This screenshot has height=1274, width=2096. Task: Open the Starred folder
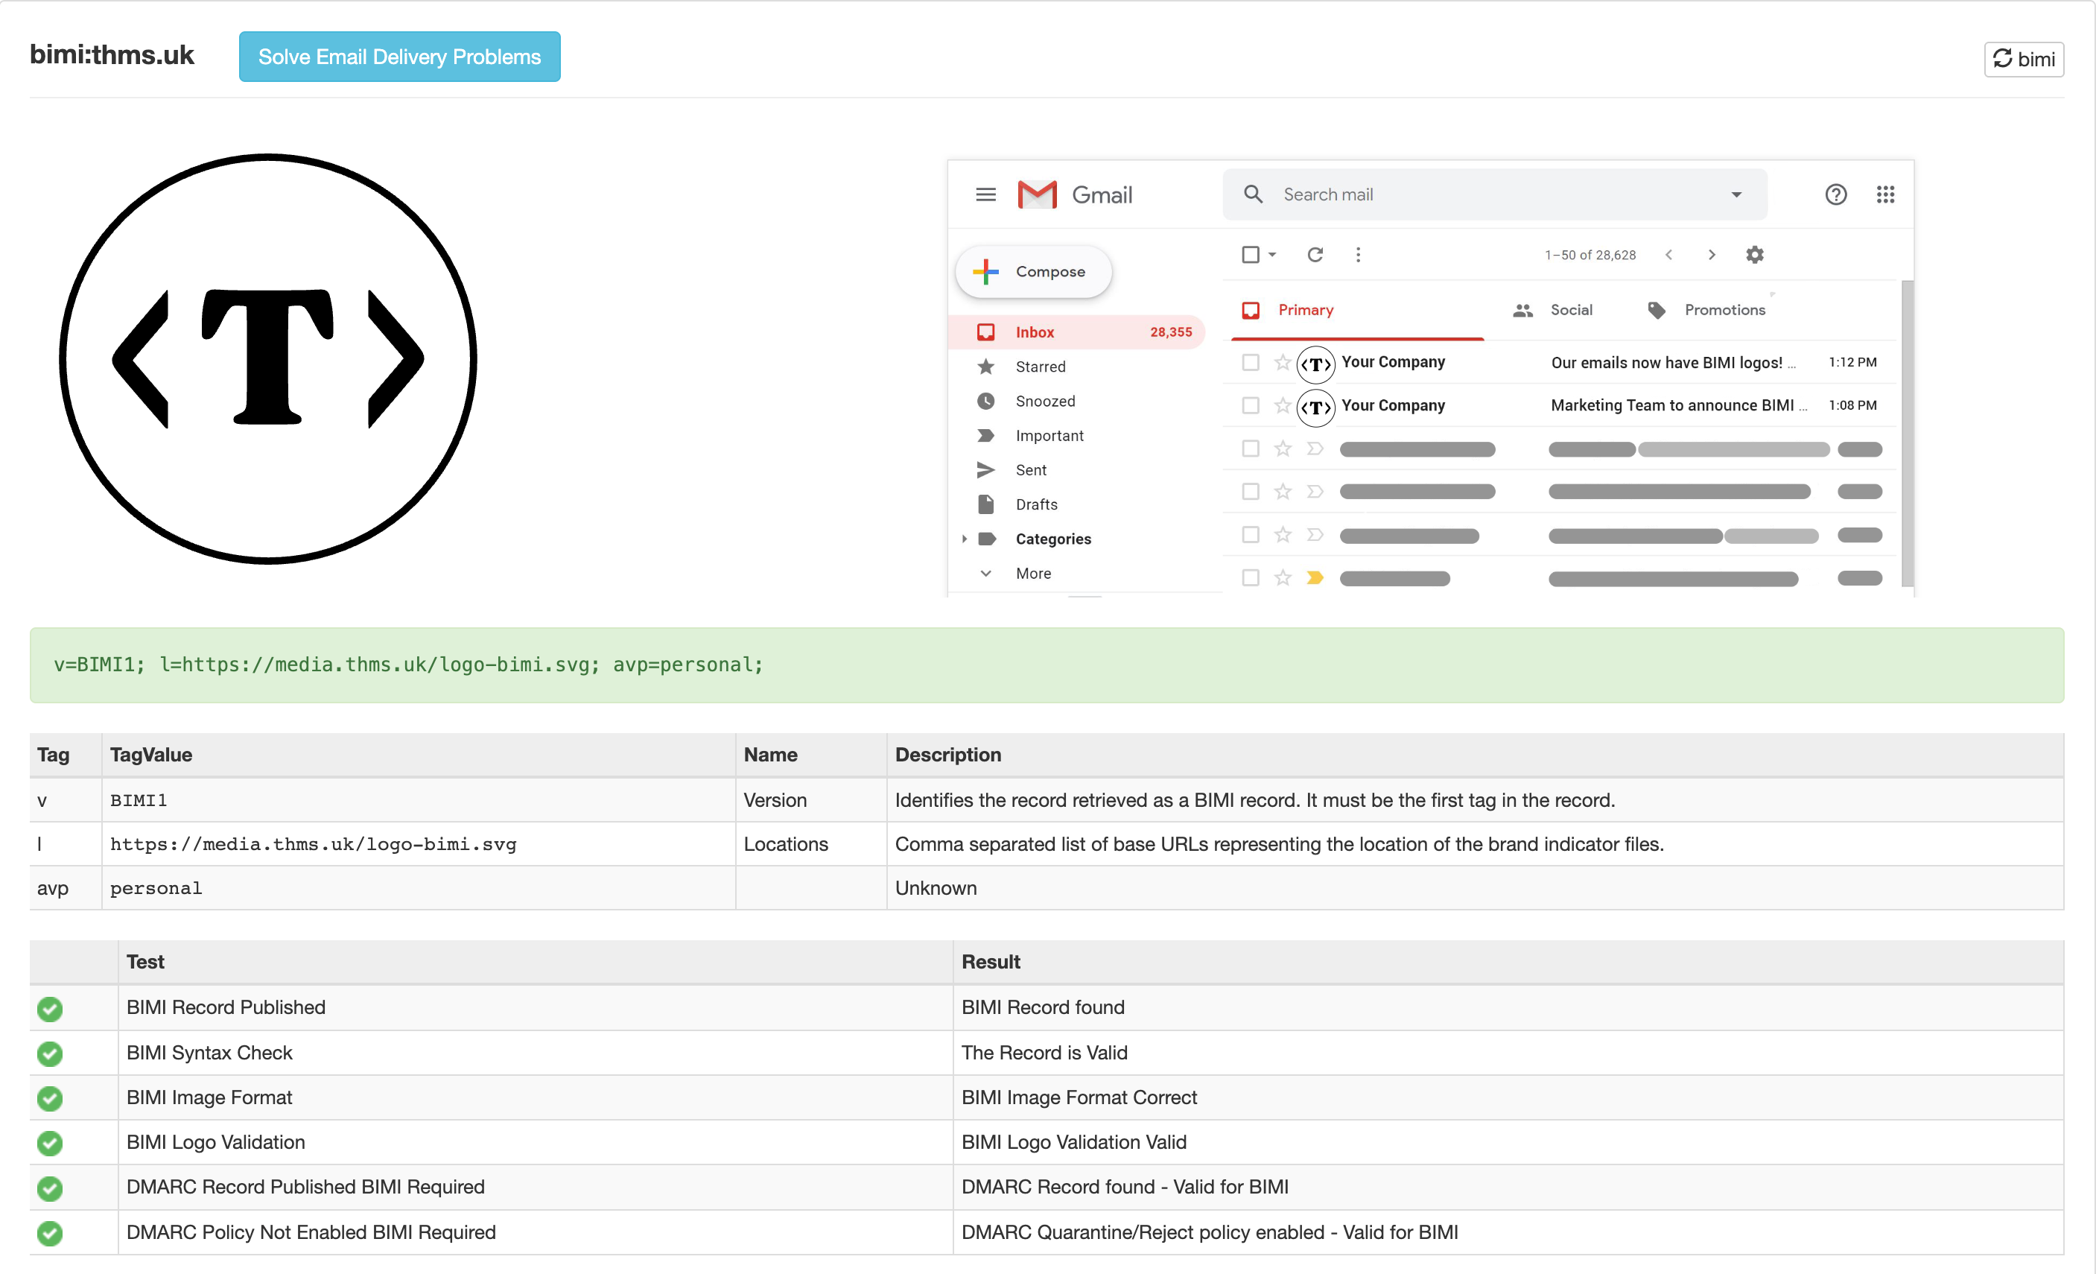pyautogui.click(x=1040, y=367)
